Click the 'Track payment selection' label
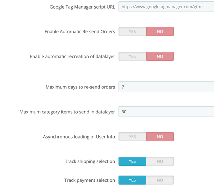Screen dimensions: 214x185 (x=89, y=180)
